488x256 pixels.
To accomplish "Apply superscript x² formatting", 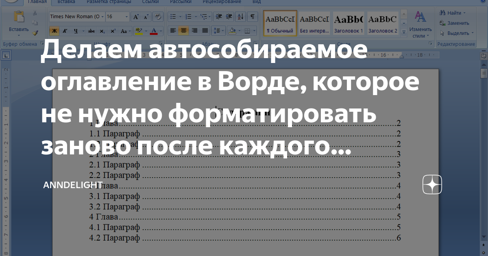I will 113,31.
